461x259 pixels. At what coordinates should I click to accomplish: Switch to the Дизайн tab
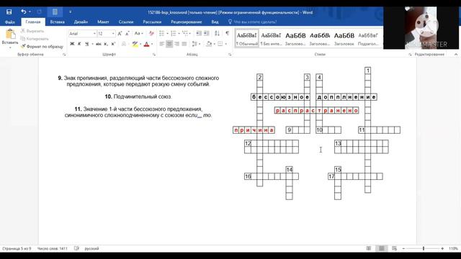(x=81, y=22)
